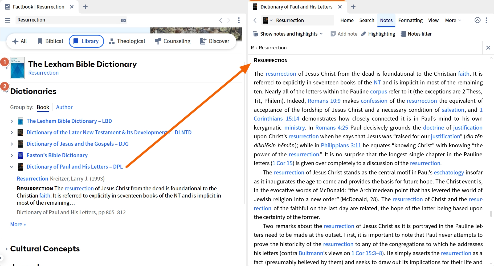Collapse the Dictionaries section
Image resolution: width=494 pixels, height=266 pixels.
click(7, 91)
